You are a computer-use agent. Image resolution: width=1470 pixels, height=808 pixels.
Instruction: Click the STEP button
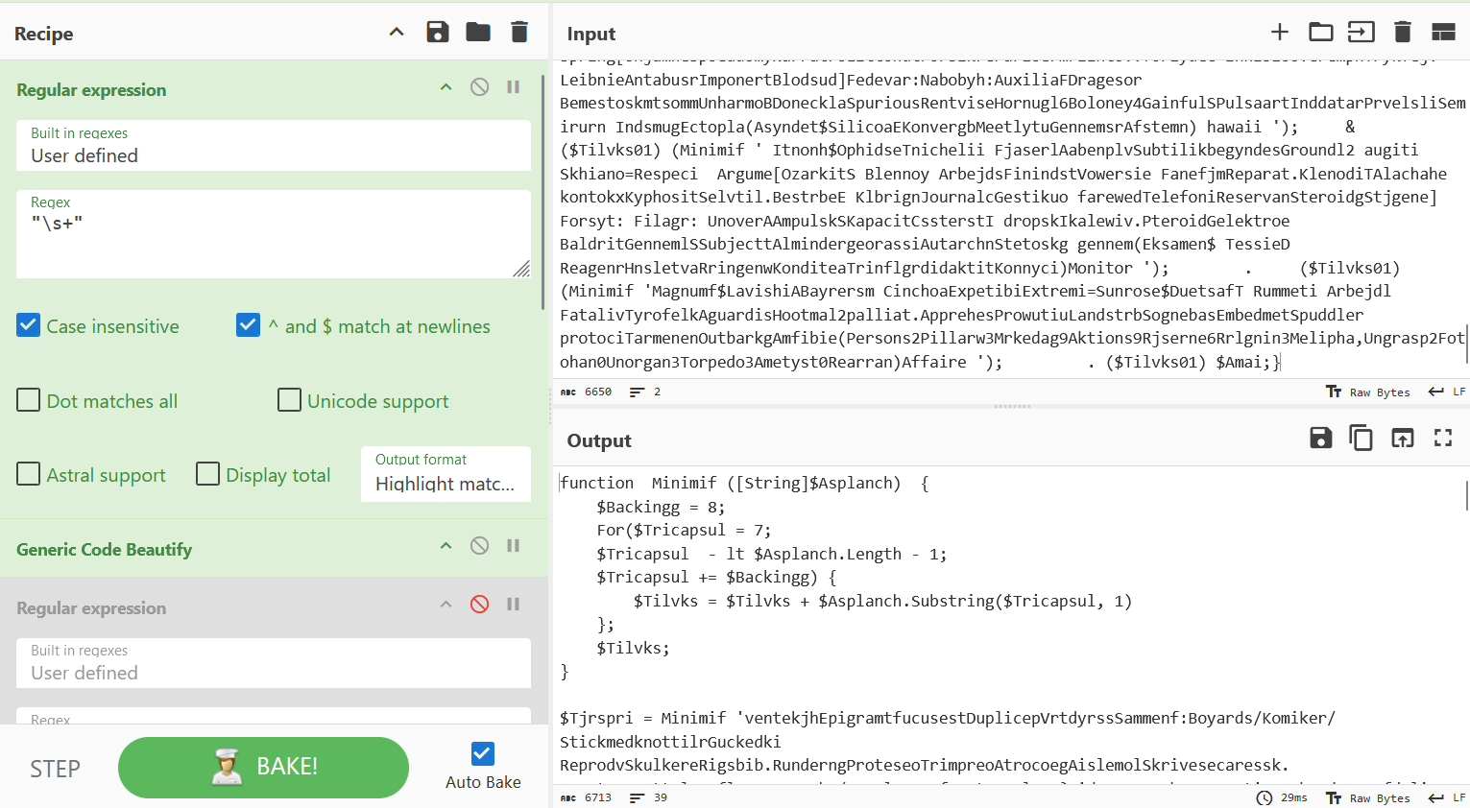pos(55,769)
